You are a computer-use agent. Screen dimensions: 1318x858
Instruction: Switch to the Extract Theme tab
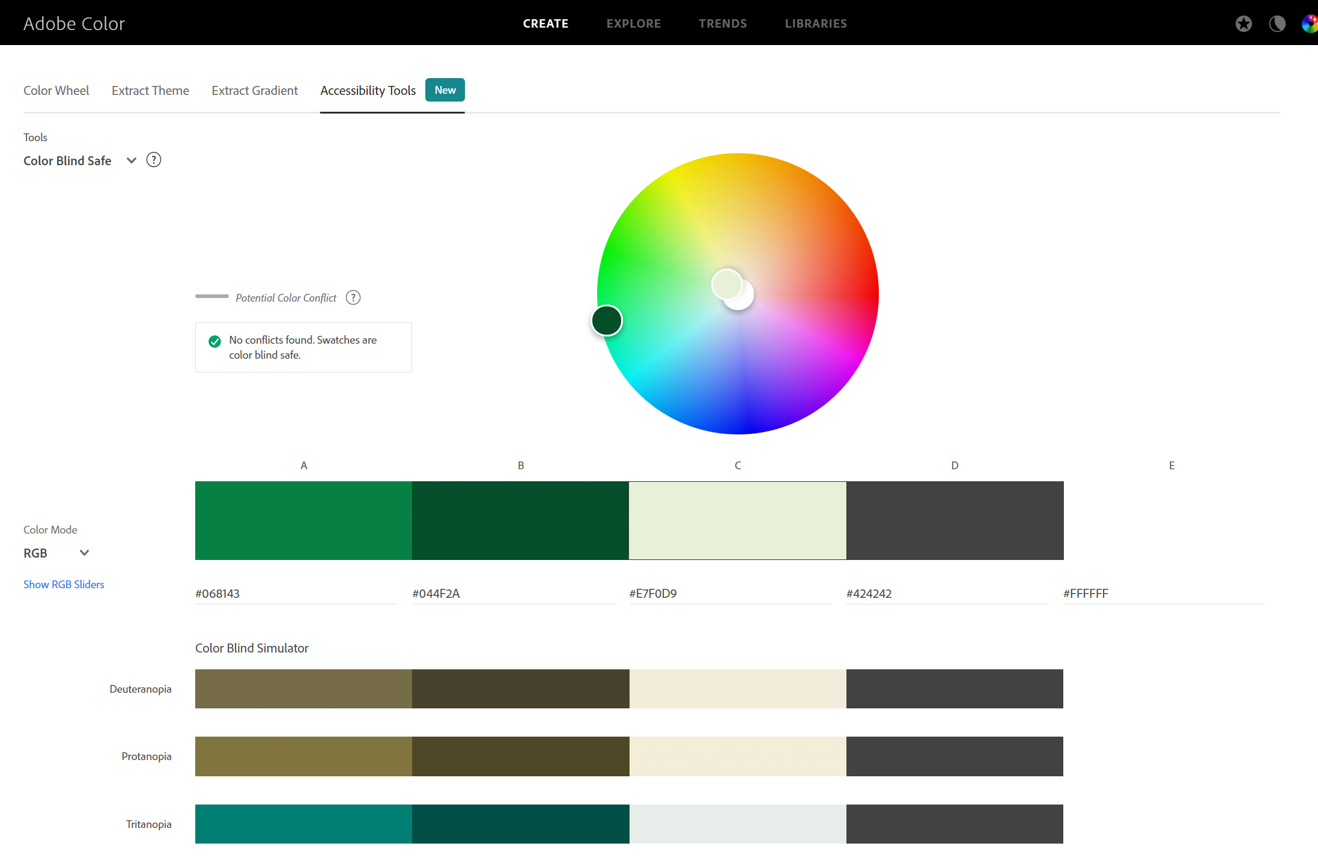click(x=150, y=90)
